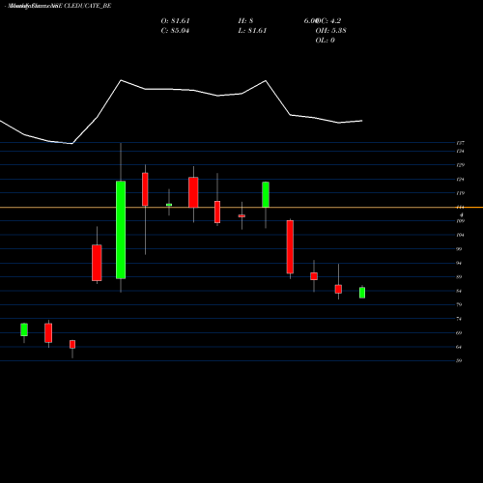The height and width of the screenshot is (483, 483).
Task: Click the 129 price axis label
Action: pos(460,165)
